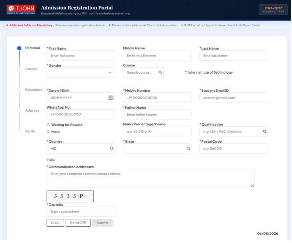Click the State search magnifier icon
The width and height of the screenshot is (292, 243).
188,148
